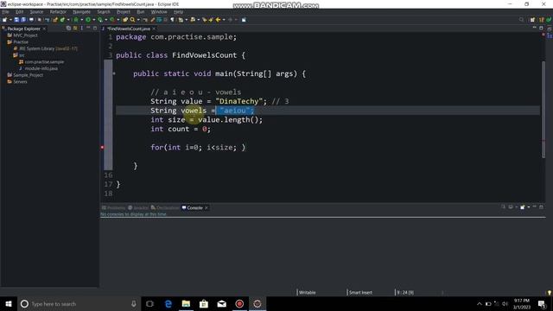Collapse main method fold marker in gutter
Screen dimensions: 553x311
[x=114, y=73]
